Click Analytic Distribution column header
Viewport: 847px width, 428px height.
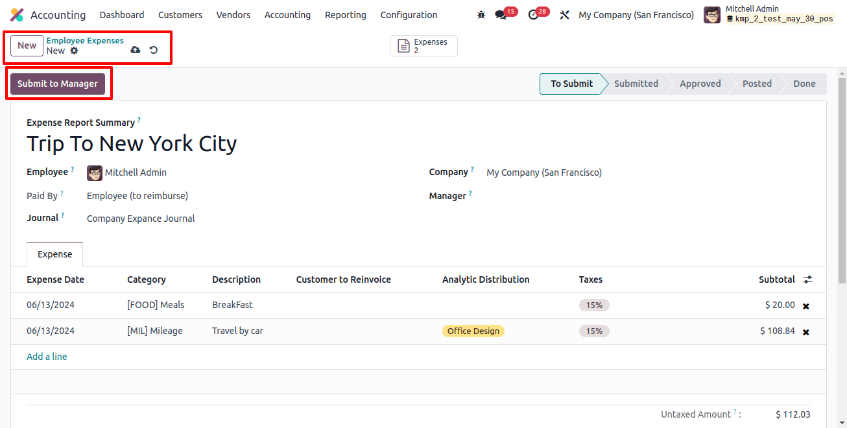click(486, 279)
